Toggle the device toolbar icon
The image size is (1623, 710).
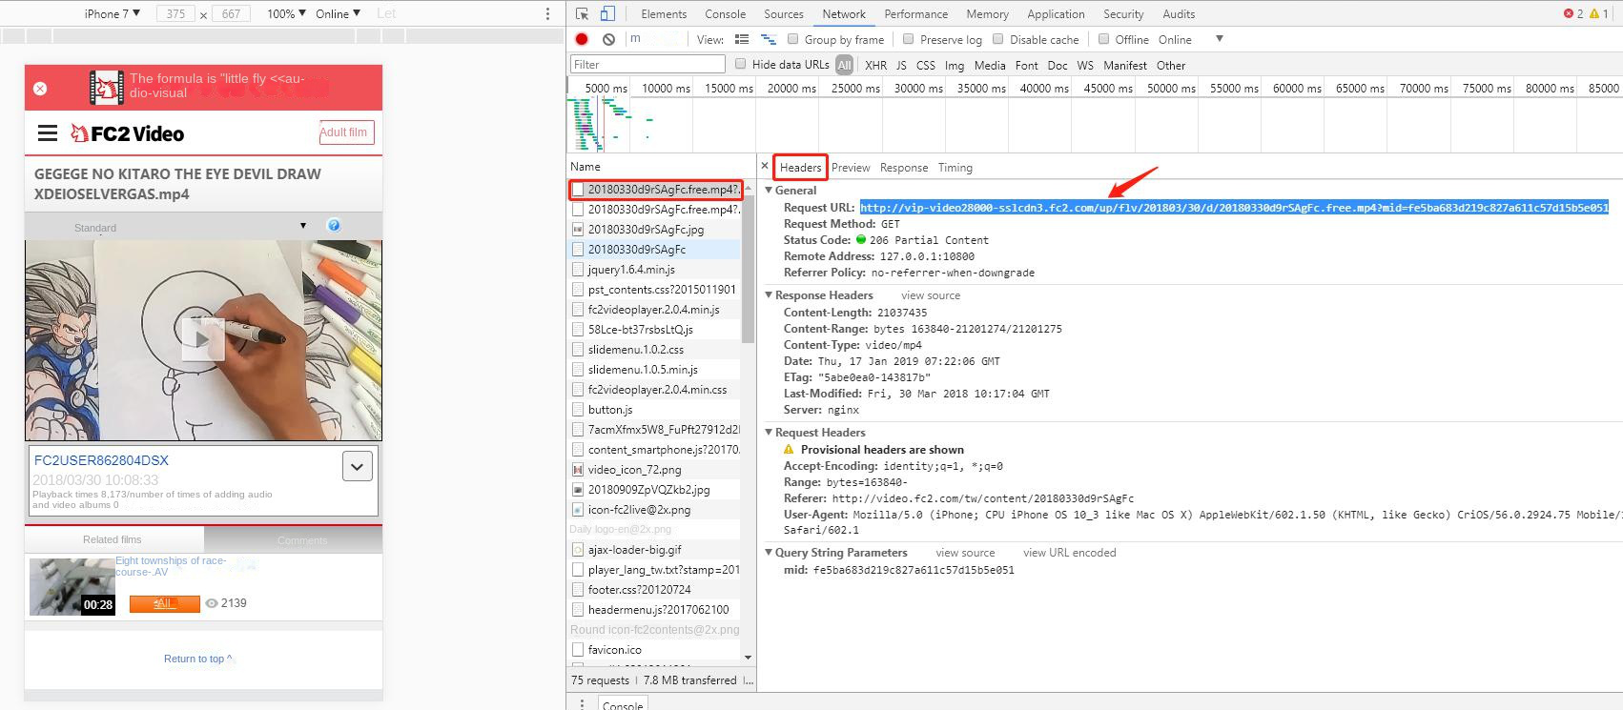[x=607, y=13]
